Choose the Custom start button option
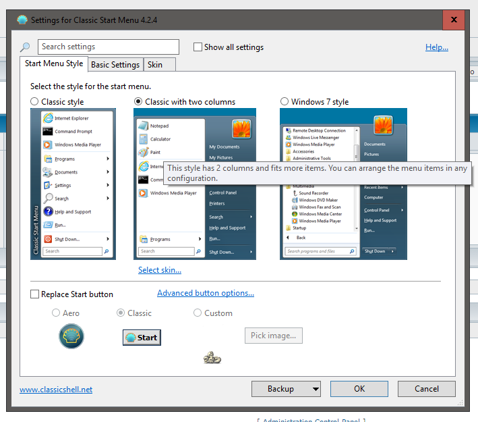Viewport: 478px width, 422px height. point(198,313)
